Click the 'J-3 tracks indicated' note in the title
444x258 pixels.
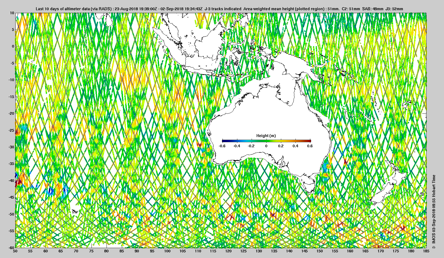(223, 9)
